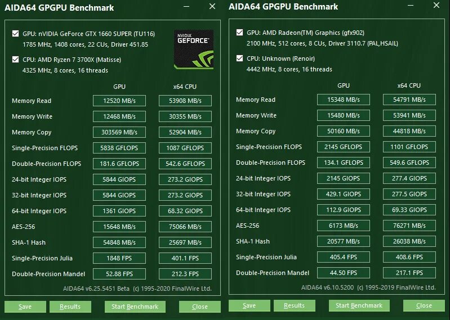Screen dimensions: 450x320
Task: Select CPU Memory Read value 53908 MB/s
Action: (185, 101)
